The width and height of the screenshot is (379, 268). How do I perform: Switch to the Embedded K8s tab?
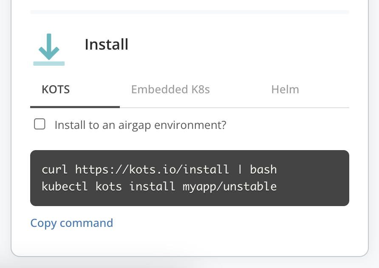click(x=170, y=89)
